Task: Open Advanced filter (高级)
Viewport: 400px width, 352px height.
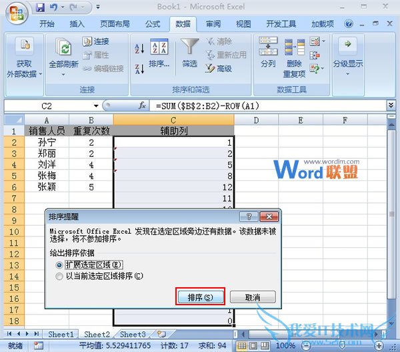Action: pos(219,69)
